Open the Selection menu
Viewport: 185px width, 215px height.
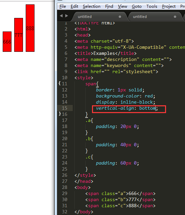(91, 6)
